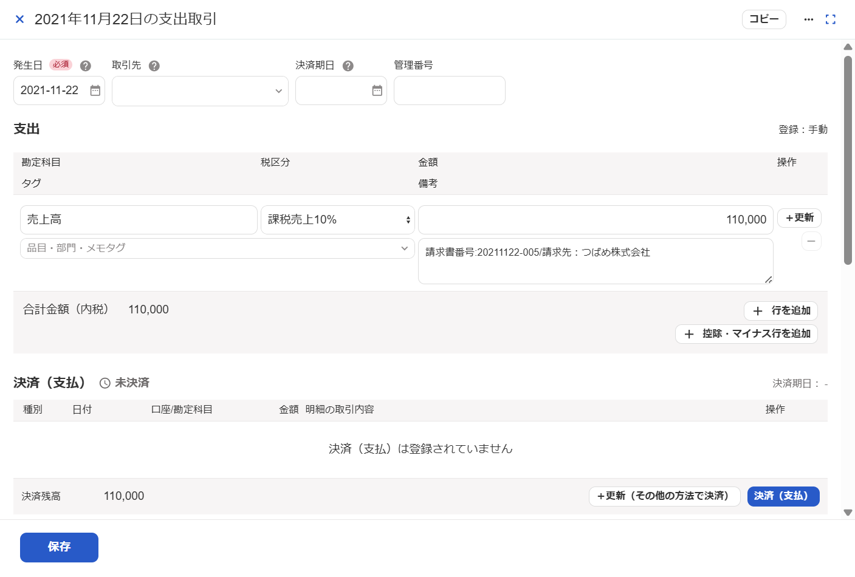Expand dialog to fullscreen icon
This screenshot has height=577, width=855.
[831, 19]
